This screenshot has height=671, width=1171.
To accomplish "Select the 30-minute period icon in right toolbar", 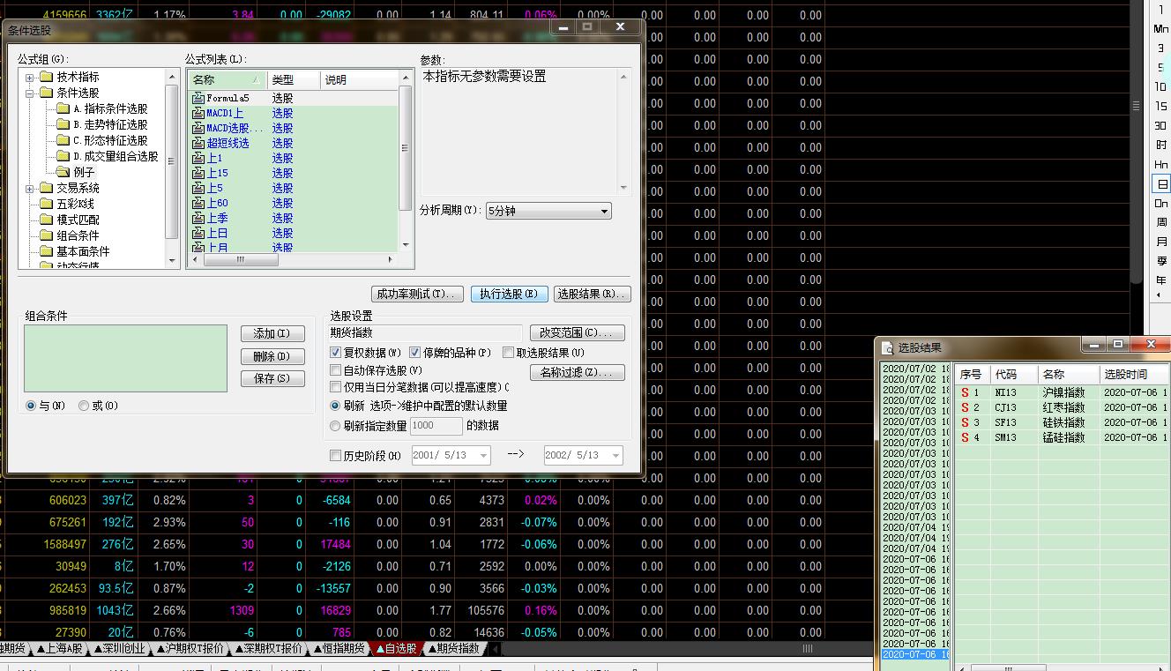I will 1161,126.
